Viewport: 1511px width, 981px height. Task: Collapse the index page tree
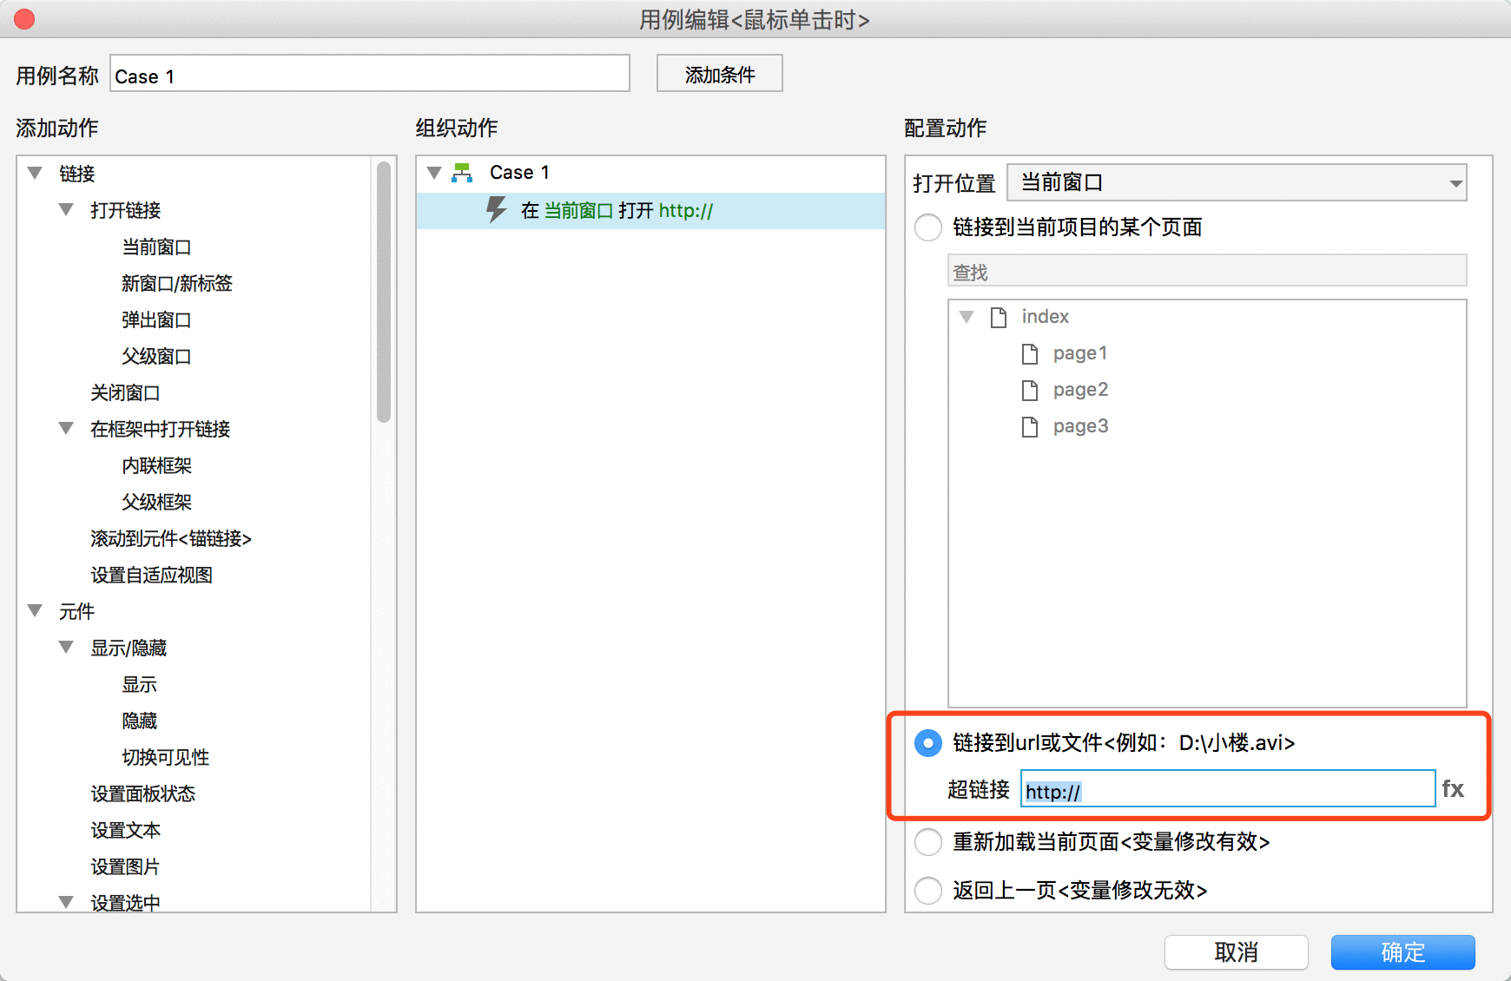pos(967,317)
